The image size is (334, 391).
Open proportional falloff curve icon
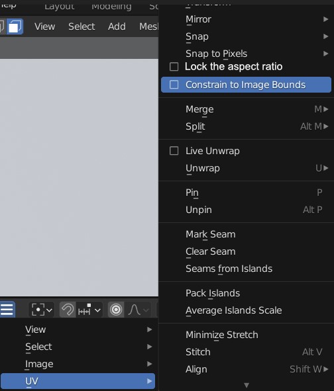[x=134, y=310]
